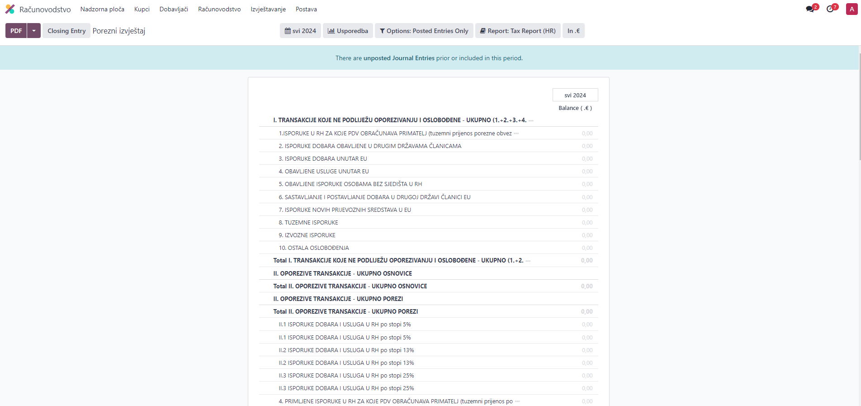This screenshot has width=861, height=406.
Task: Open the chat messages icon
Action: 810,9
